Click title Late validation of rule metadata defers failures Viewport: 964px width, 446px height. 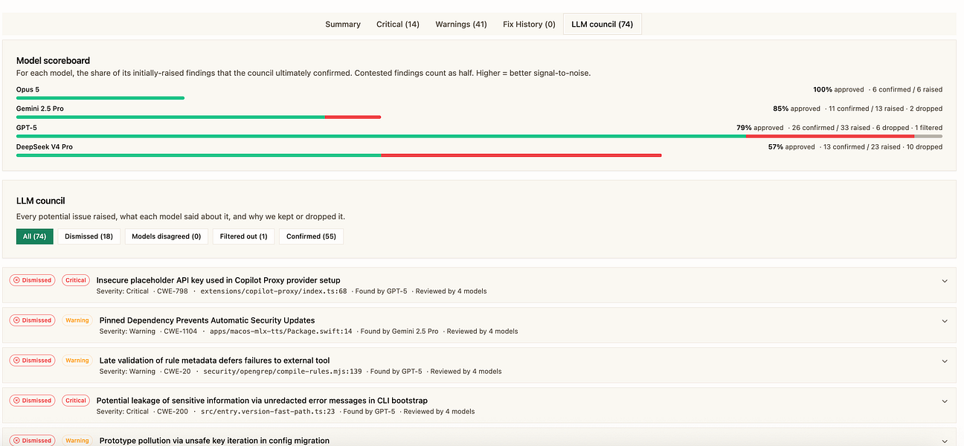click(x=215, y=361)
